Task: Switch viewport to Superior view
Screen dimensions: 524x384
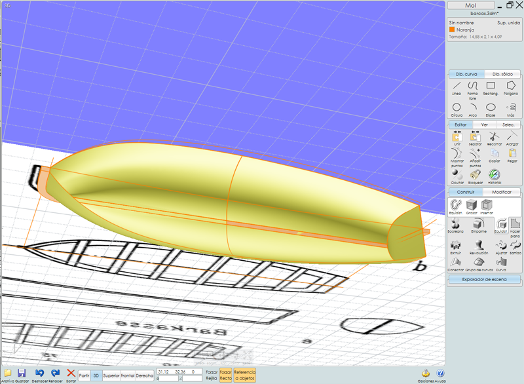Action: coord(111,375)
